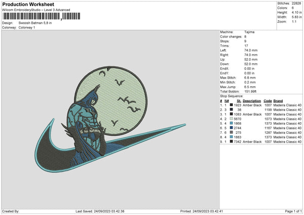Screen dimensions: 304x215
Task: Click the Production Worksheet title
Action: coord(28,4)
